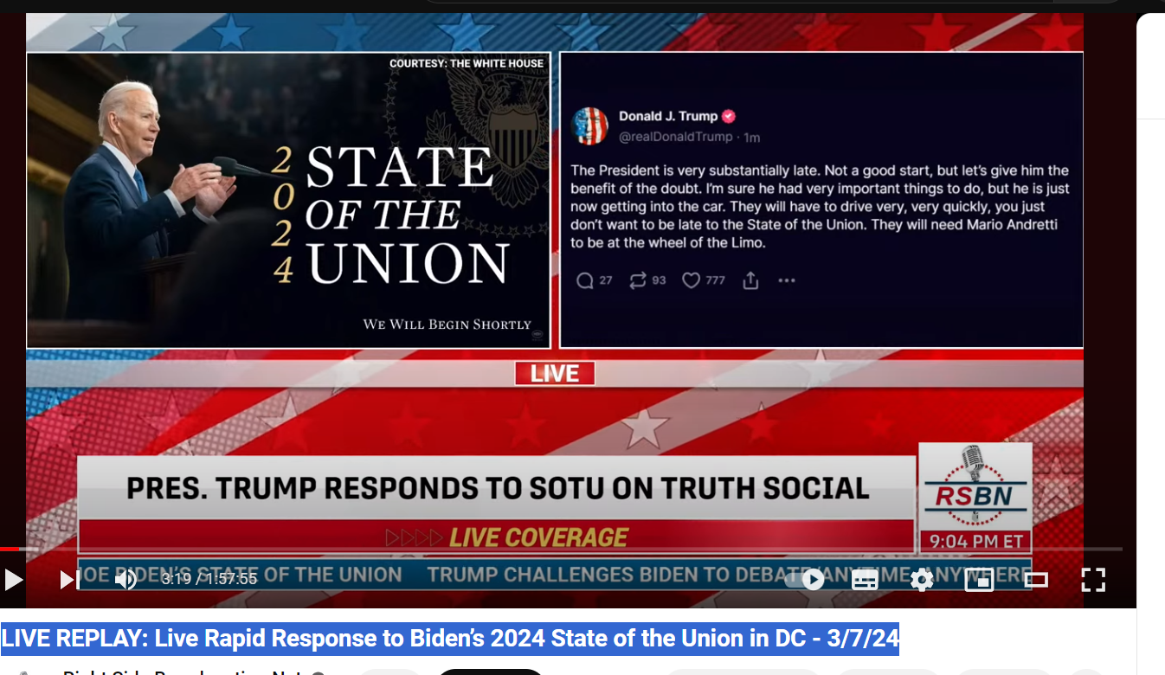1165x675 pixels.
Task: Click the repost icon in the displayed post
Action: 638,280
